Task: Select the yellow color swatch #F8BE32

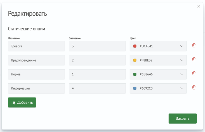Action: pyautogui.click(x=135, y=60)
